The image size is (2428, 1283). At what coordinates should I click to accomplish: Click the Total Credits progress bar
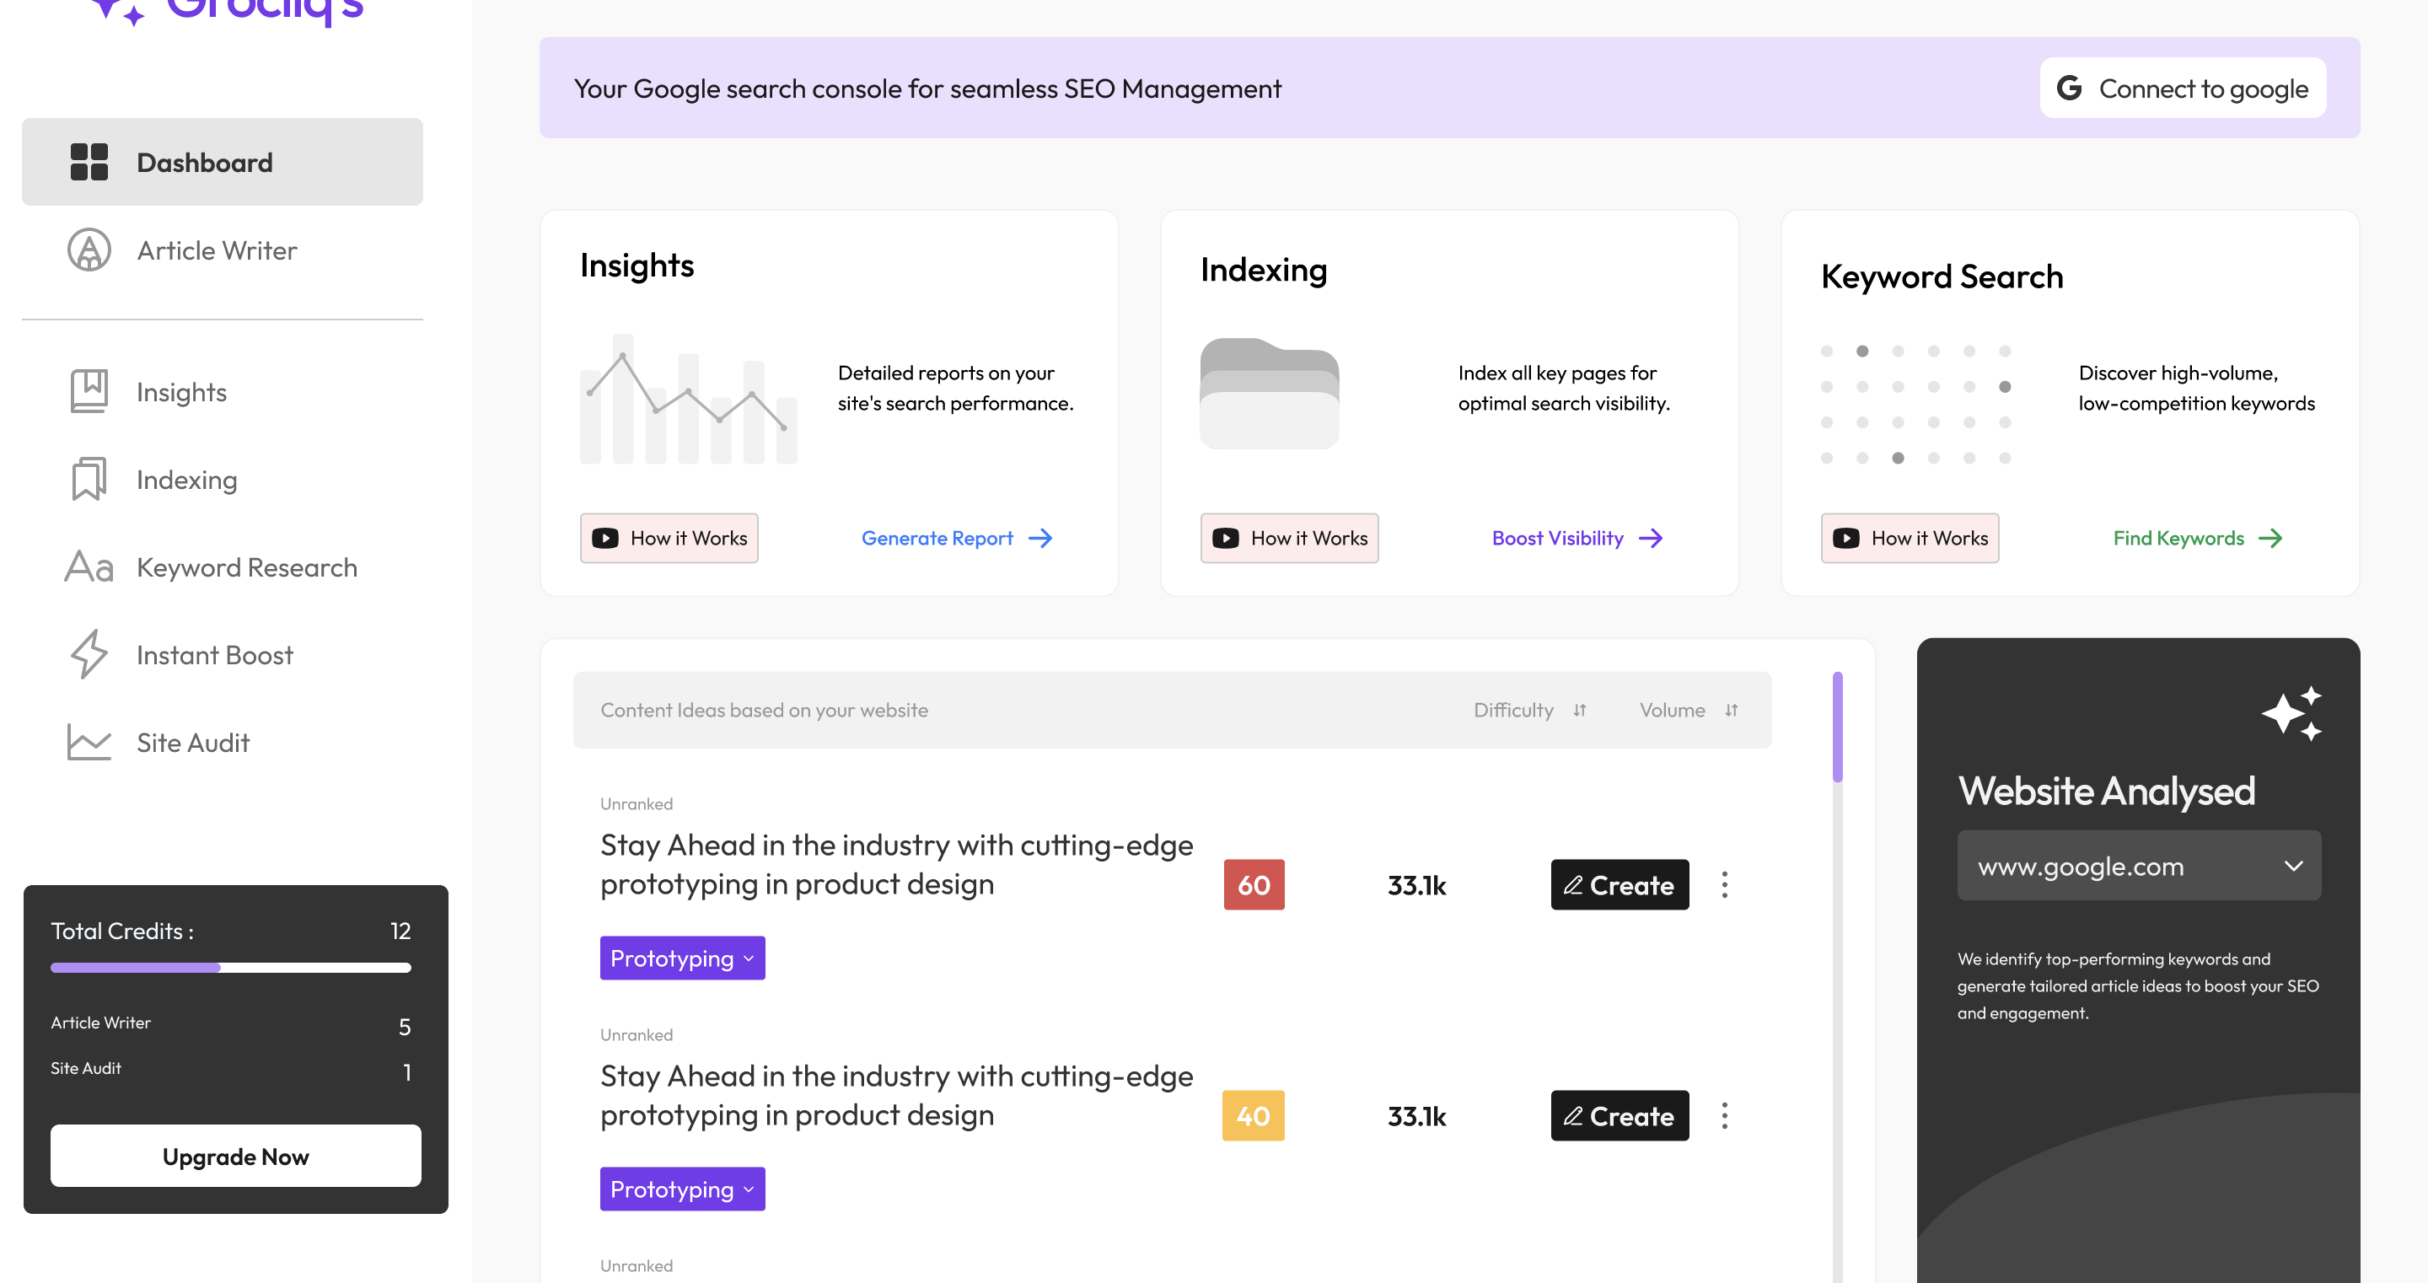tap(230, 967)
